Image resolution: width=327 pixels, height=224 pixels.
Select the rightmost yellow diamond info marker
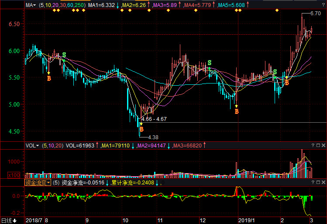point(277,10)
